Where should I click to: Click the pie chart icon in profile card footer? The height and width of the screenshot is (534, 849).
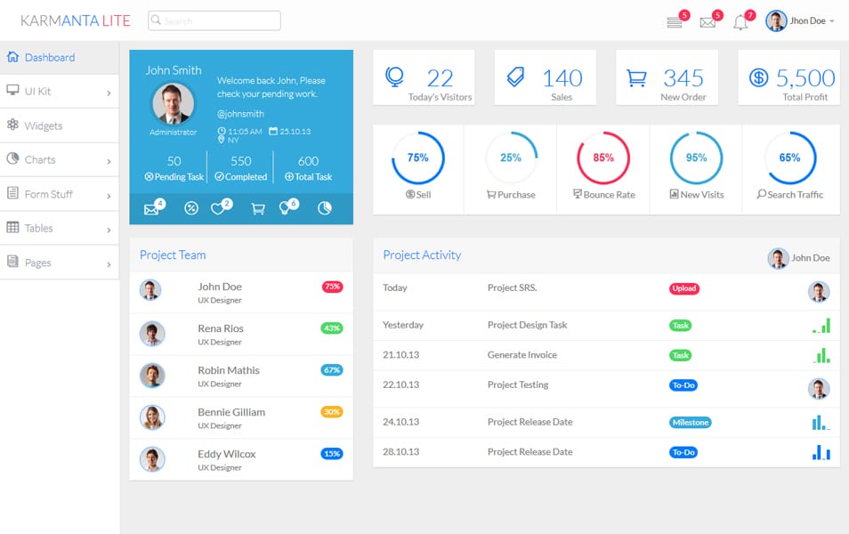(x=324, y=208)
